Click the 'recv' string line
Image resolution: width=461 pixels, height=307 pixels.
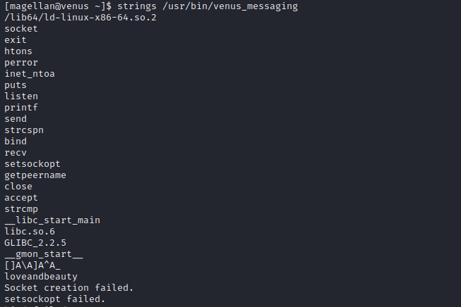pos(16,153)
